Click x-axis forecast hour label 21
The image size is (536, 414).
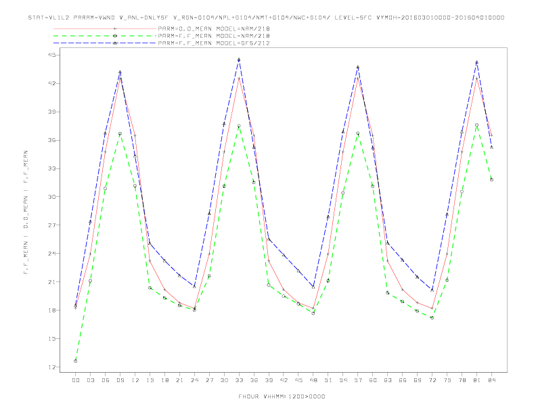point(179,380)
